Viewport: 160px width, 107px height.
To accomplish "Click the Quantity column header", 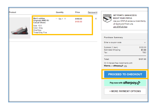I will [60, 12].
